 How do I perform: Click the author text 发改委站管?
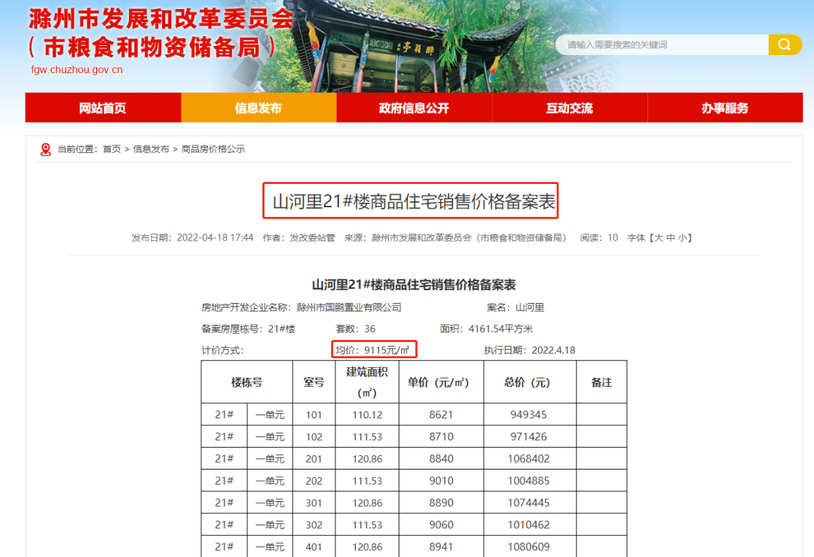coord(313,237)
